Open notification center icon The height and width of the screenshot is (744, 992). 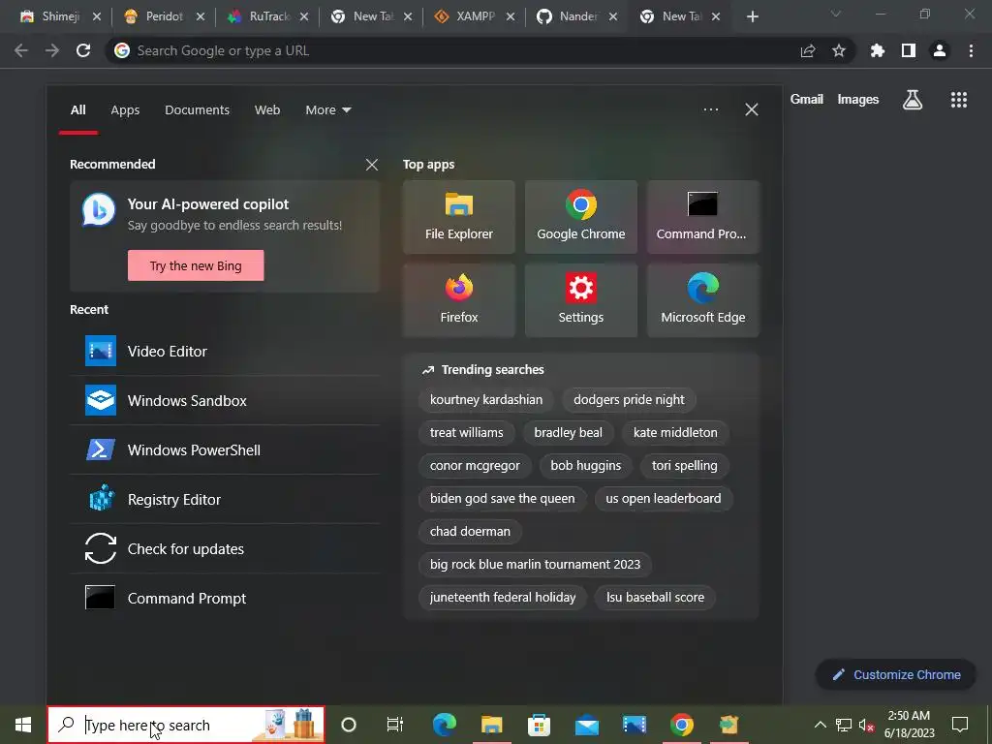click(960, 725)
